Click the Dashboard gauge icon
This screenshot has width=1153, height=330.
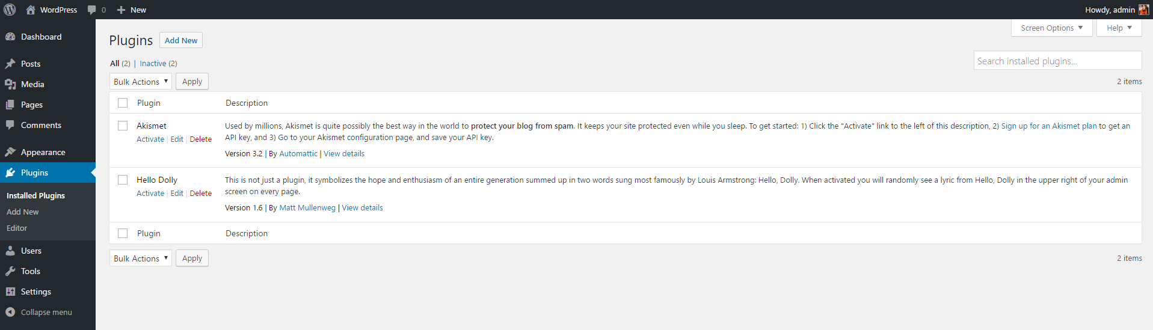[x=10, y=37]
